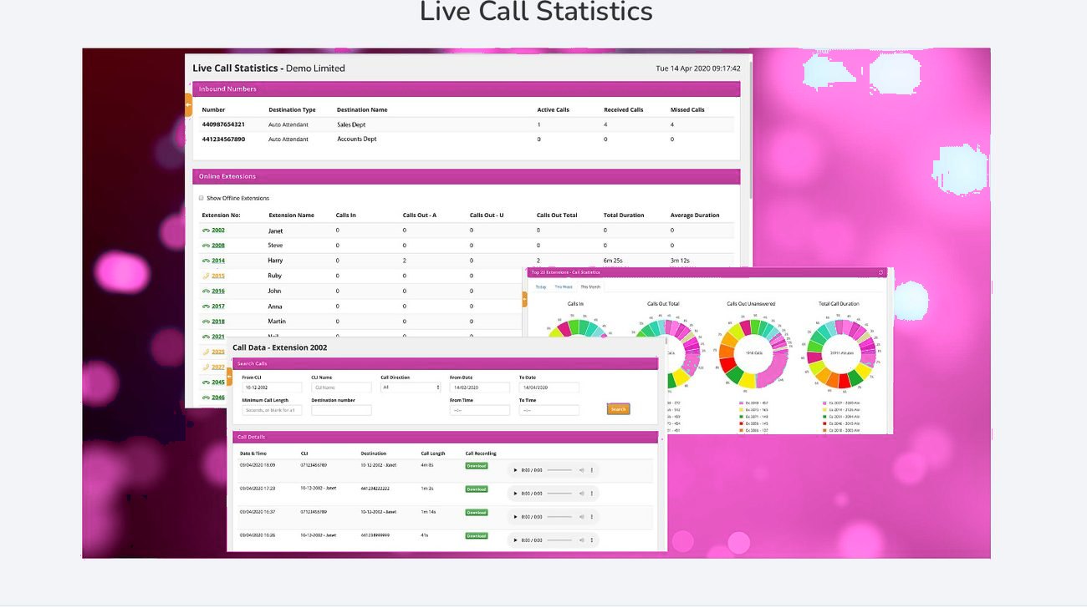Open more options for the 10:26 recording player
Viewport: 1087px width, 608px height.
click(592, 540)
